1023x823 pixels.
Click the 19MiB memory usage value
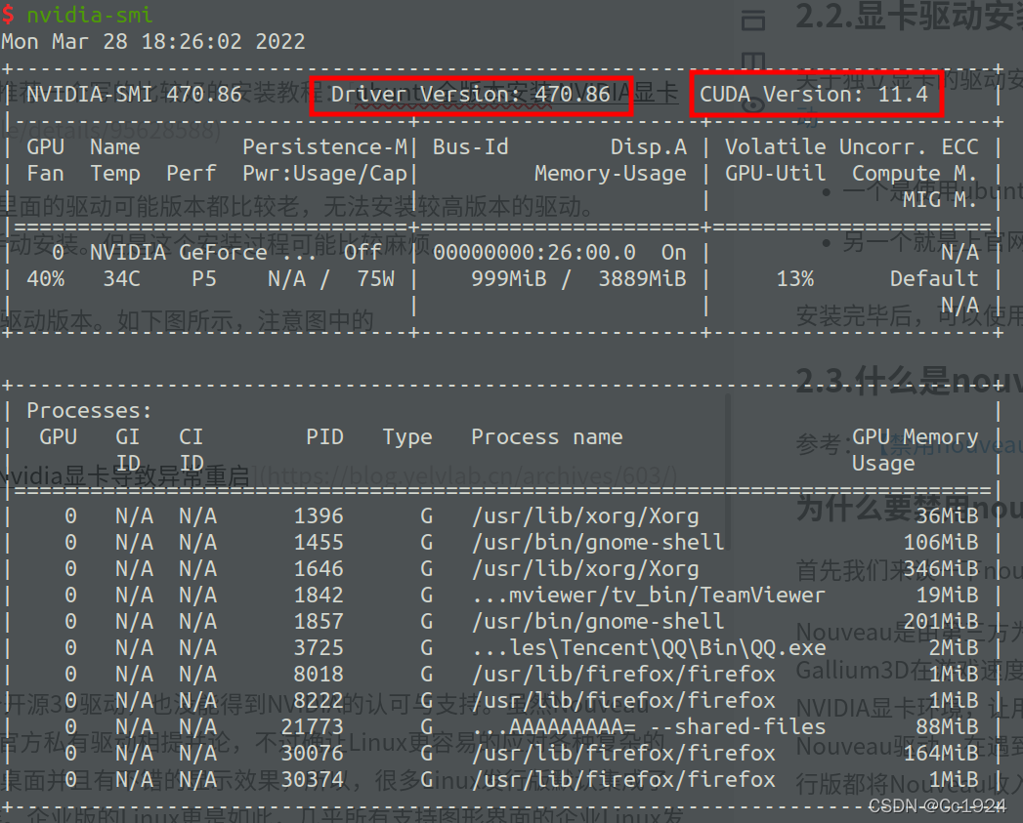pyautogui.click(x=947, y=596)
